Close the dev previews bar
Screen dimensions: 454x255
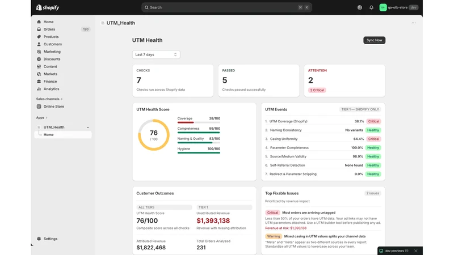tap(416, 250)
